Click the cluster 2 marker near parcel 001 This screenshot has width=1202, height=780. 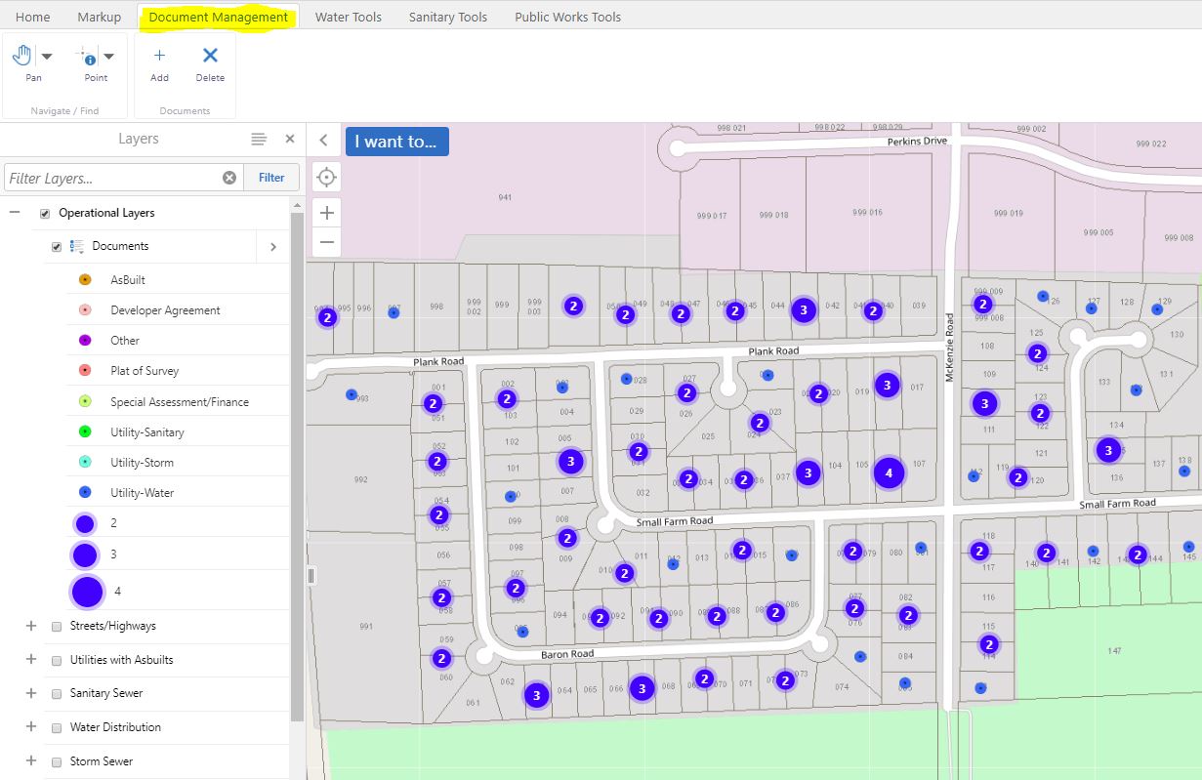click(434, 403)
